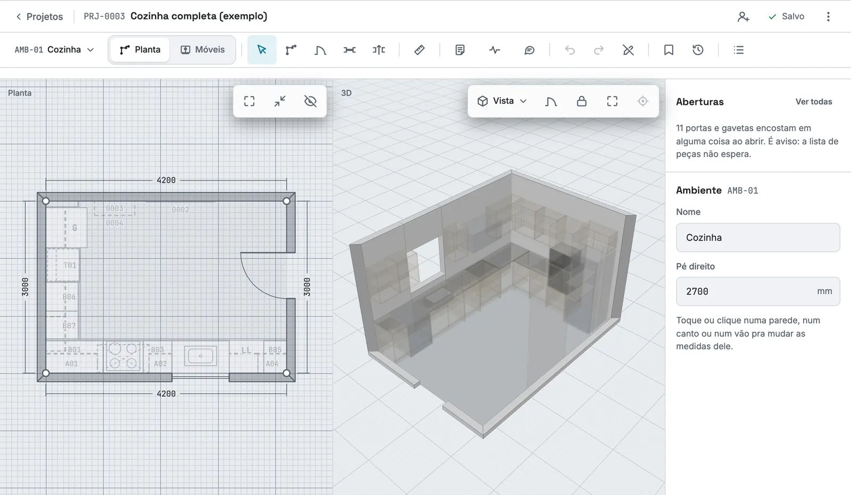This screenshot has height=495, width=851.
Task: Go back to Projetos
Action: coord(39,16)
